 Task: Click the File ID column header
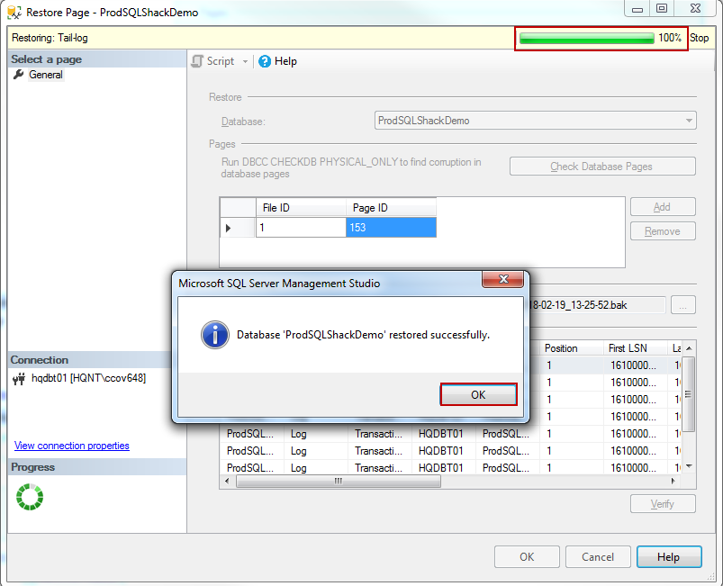[x=301, y=208]
